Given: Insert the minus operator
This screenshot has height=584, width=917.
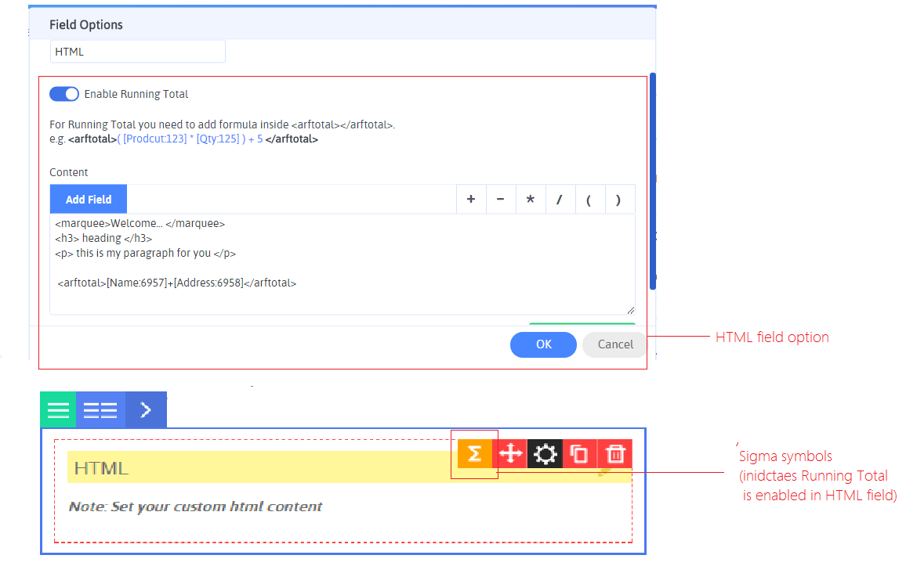Looking at the screenshot, I should (x=501, y=200).
